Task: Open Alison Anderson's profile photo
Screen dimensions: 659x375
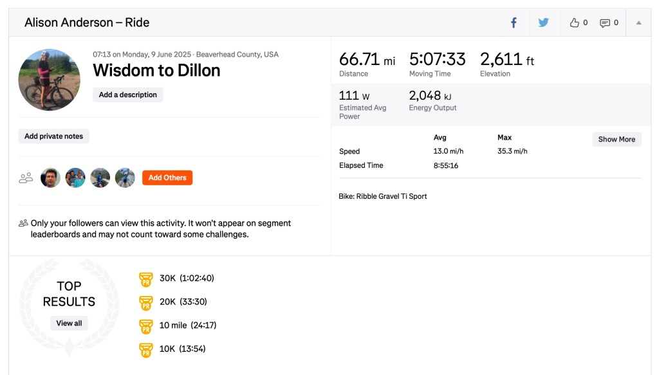Action: click(50, 80)
